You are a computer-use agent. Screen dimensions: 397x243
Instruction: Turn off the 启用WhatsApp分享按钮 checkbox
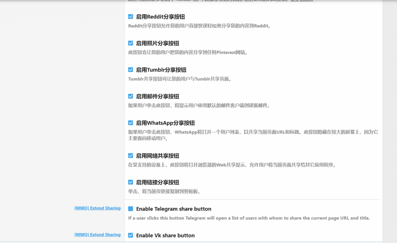[131, 123]
